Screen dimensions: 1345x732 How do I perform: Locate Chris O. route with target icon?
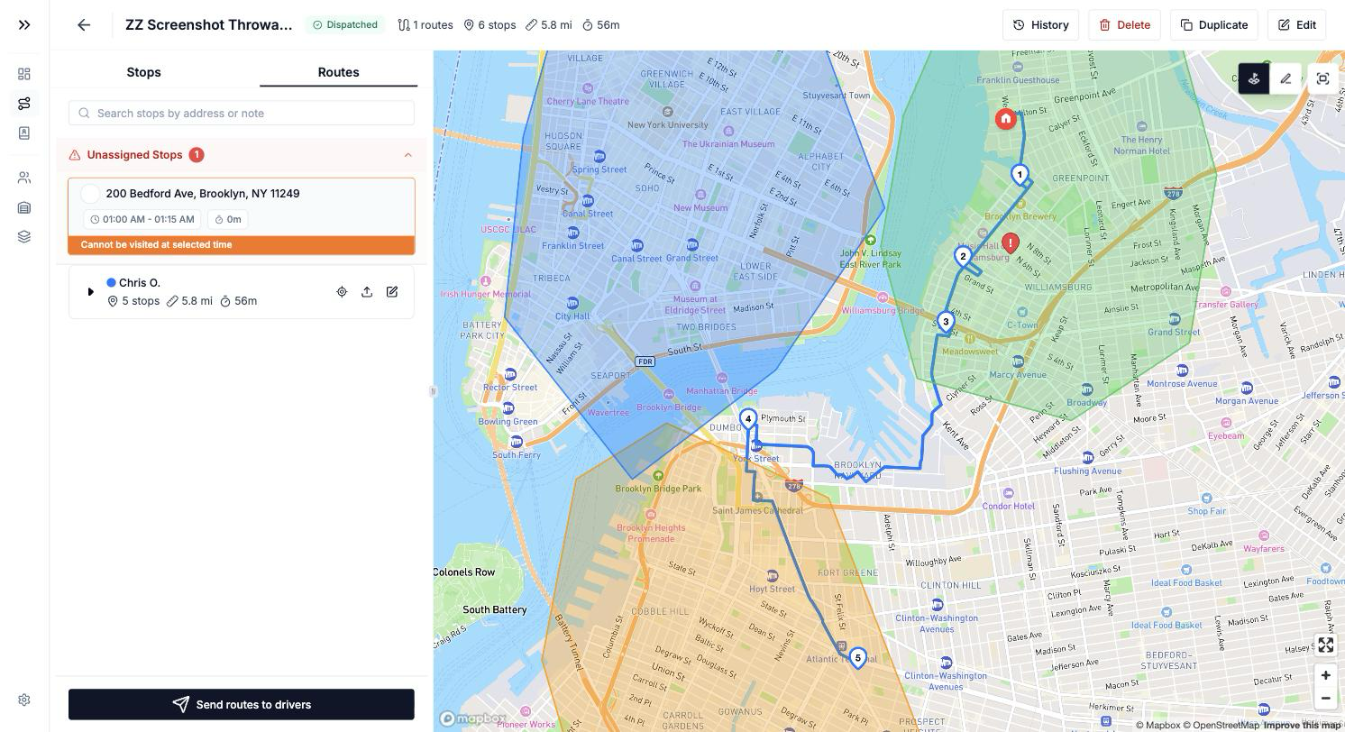[x=342, y=292]
